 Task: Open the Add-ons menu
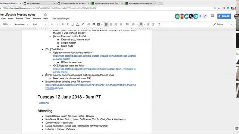point(37,19)
